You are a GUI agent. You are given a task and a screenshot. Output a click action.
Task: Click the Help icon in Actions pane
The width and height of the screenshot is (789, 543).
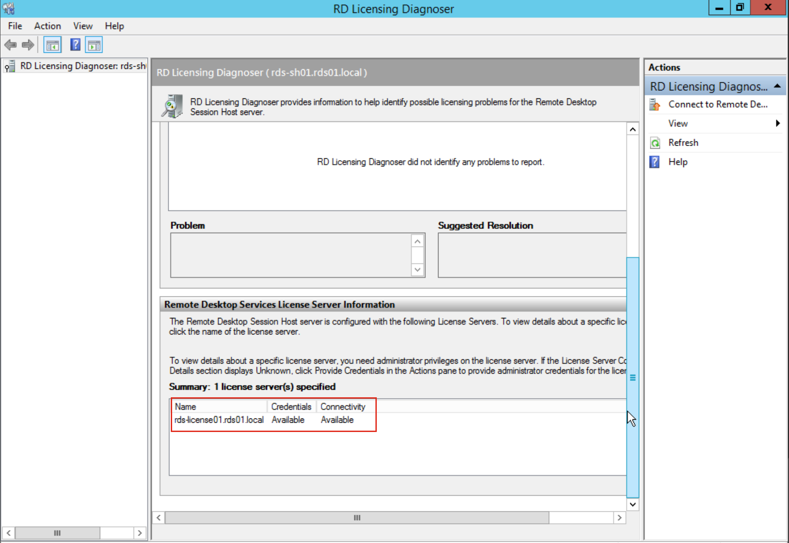point(655,162)
